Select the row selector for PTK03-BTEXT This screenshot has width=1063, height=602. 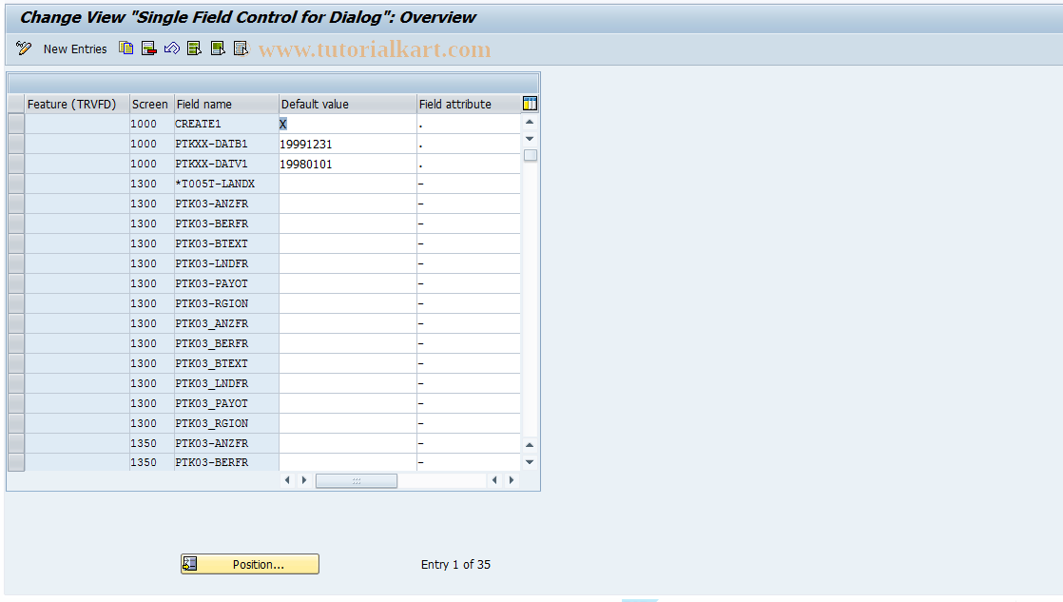16,244
